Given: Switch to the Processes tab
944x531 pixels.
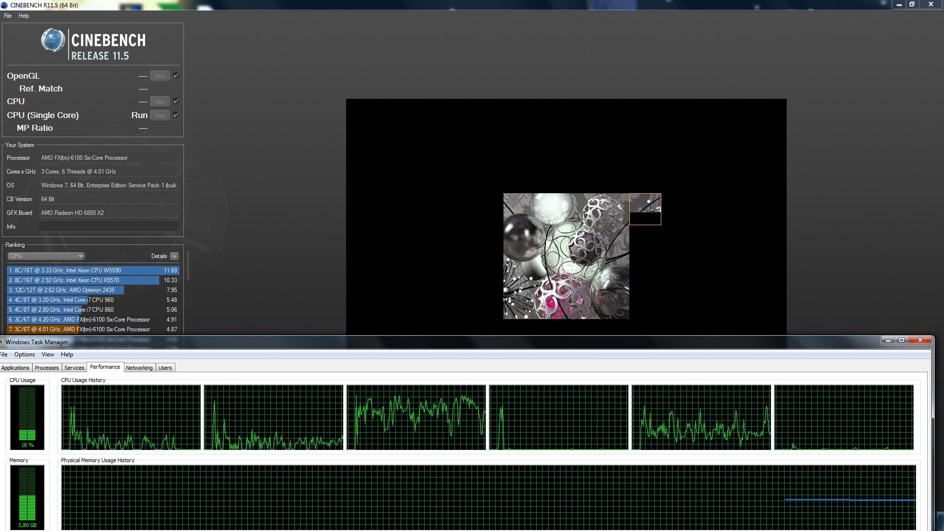Looking at the screenshot, I should pyautogui.click(x=47, y=368).
